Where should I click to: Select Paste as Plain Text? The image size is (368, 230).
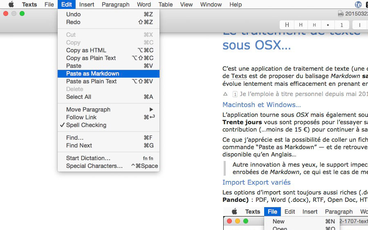click(108, 81)
